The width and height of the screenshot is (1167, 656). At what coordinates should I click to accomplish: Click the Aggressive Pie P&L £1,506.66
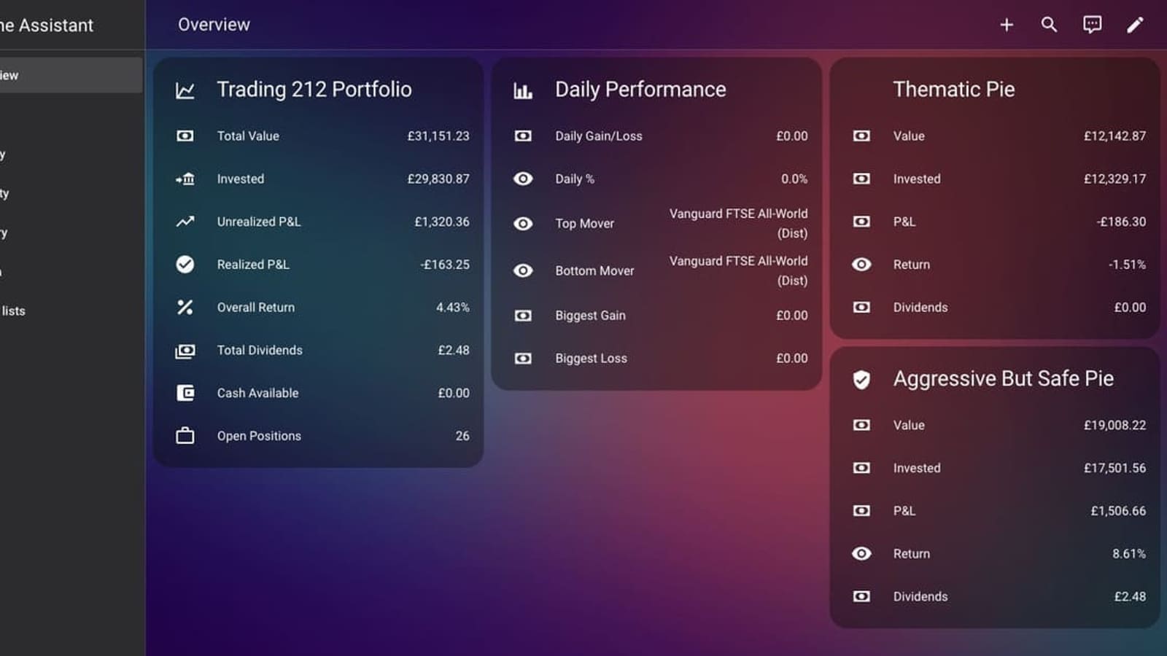pyautogui.click(x=1118, y=511)
